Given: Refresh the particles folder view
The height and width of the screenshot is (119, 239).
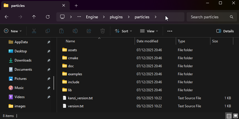Looking at the screenshot, I should tap(48, 17).
